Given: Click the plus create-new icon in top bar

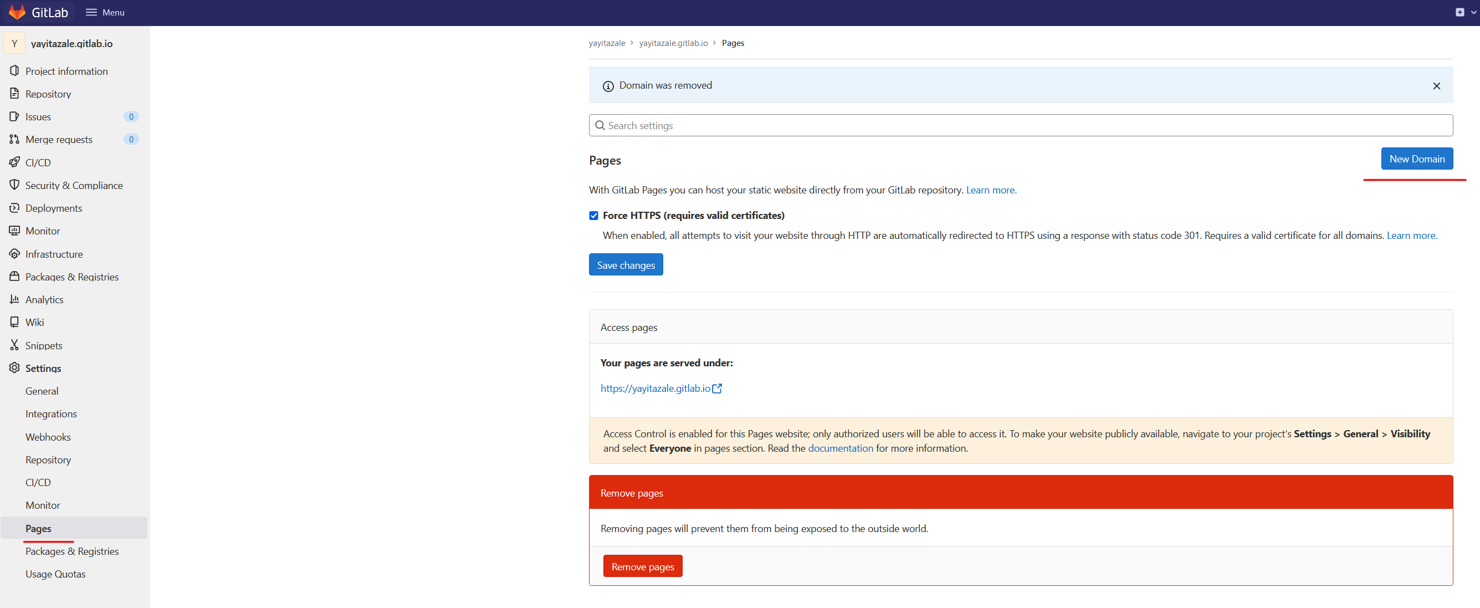Looking at the screenshot, I should [x=1460, y=12].
